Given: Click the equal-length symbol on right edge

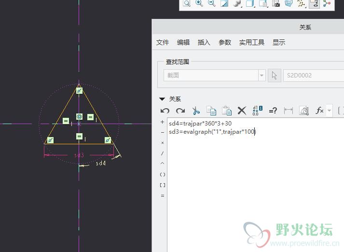Looking at the screenshot, I should click(x=90, y=117).
